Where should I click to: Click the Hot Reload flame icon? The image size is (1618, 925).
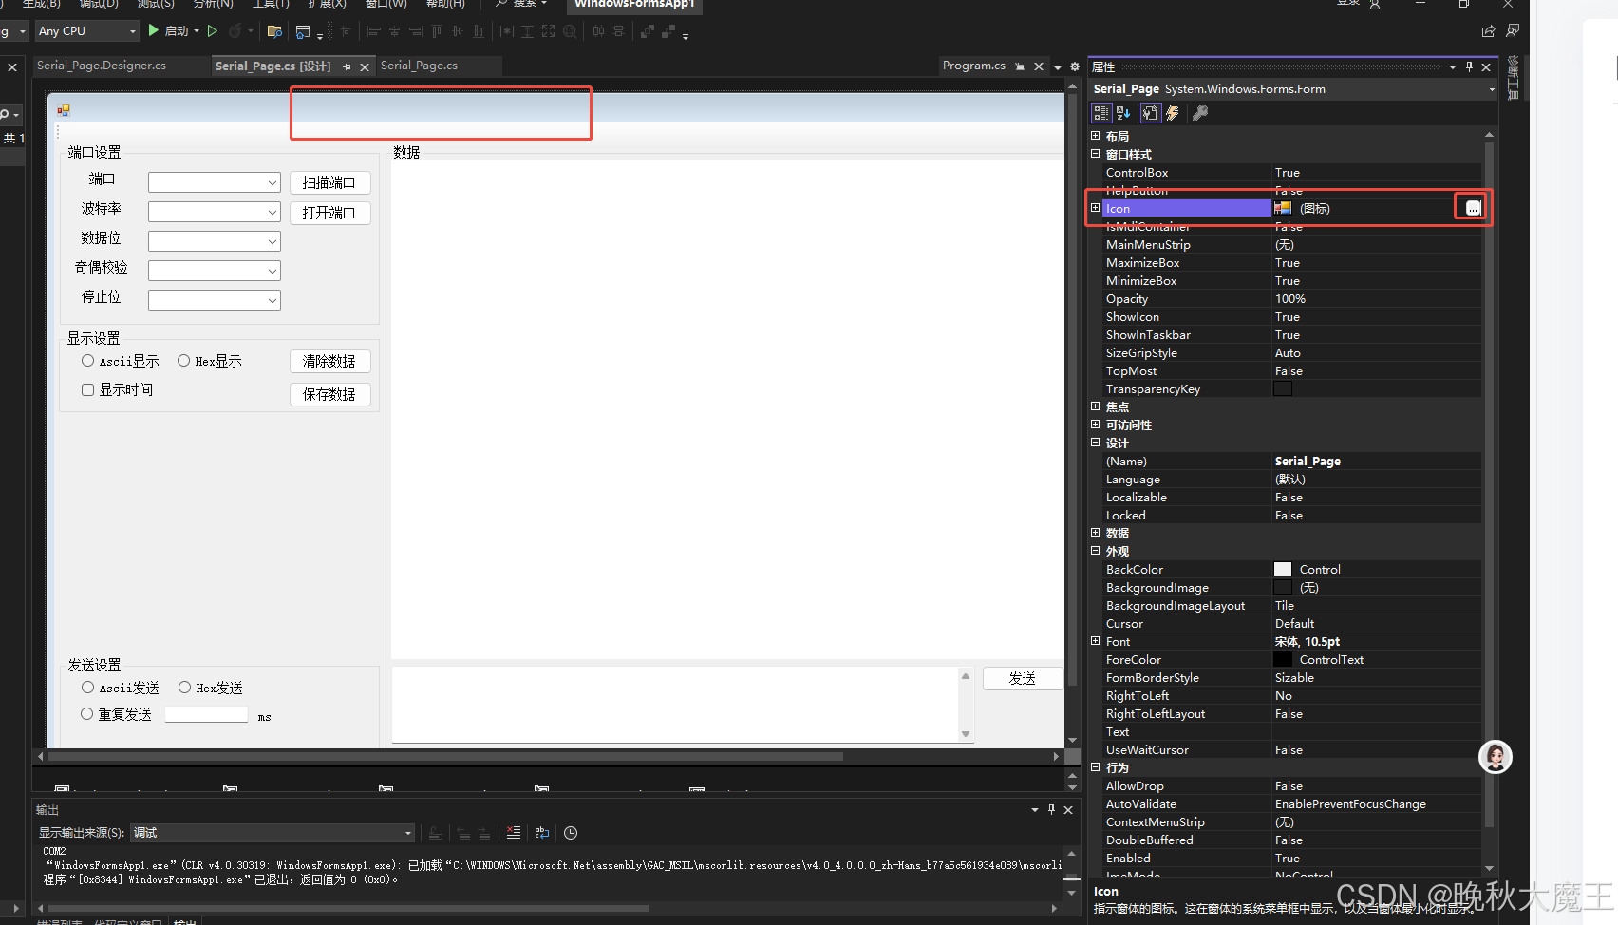235,31
